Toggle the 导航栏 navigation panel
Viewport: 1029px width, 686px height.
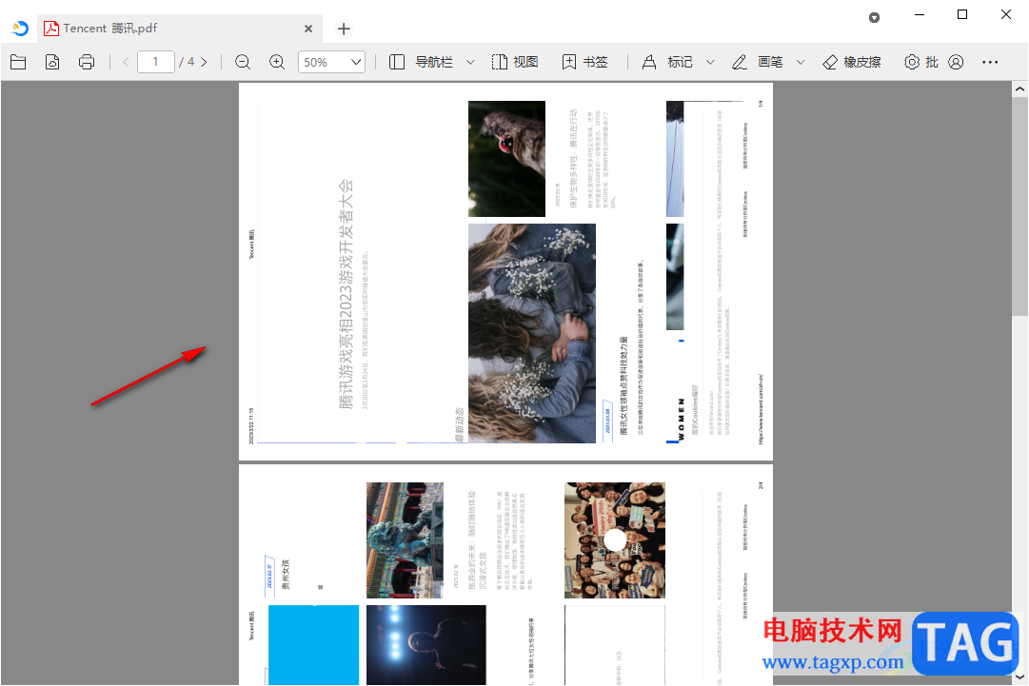422,62
